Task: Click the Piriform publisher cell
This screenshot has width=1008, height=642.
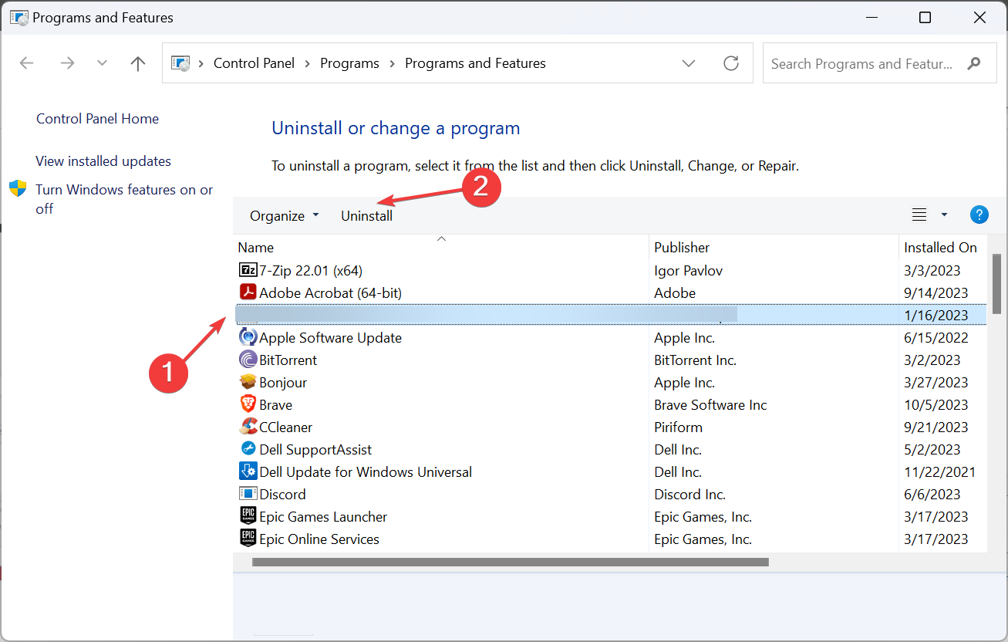Action: pos(678,427)
